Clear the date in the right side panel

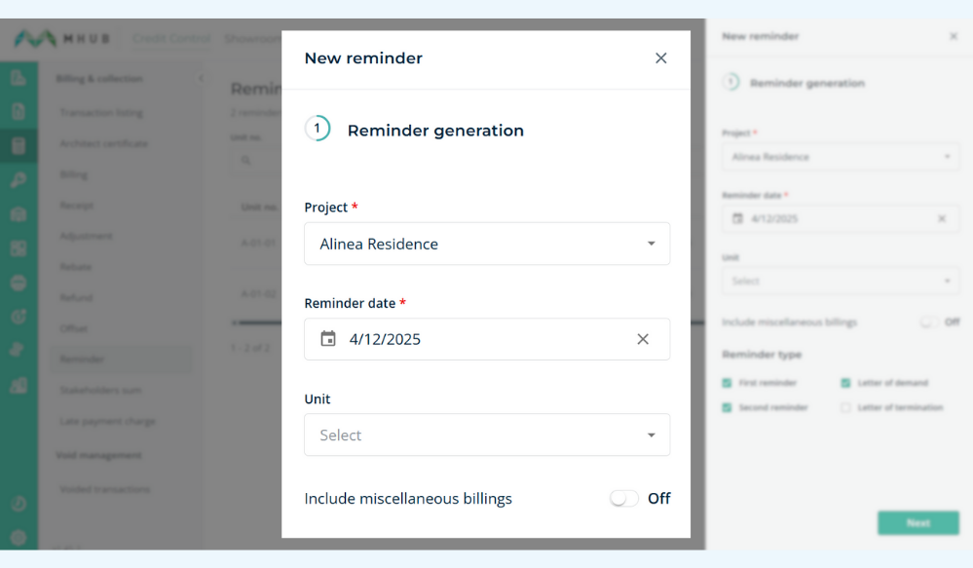click(942, 219)
